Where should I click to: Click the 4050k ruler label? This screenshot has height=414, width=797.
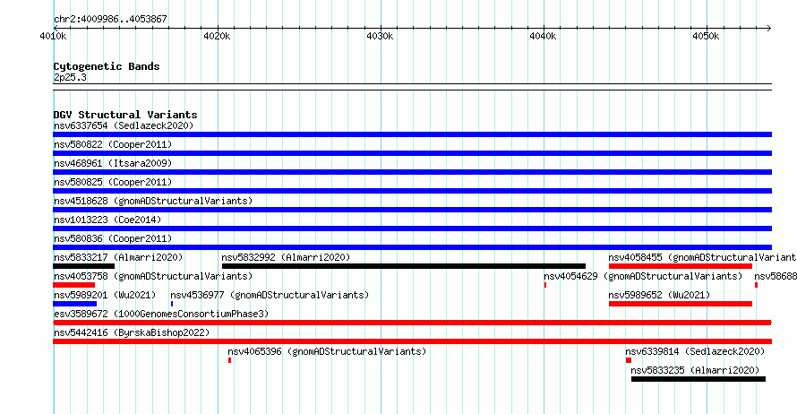point(706,36)
